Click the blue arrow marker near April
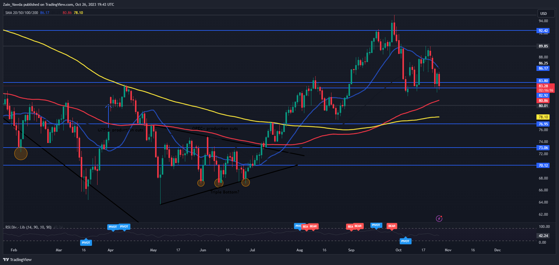Screen dimensions: 559x265 [108, 106]
